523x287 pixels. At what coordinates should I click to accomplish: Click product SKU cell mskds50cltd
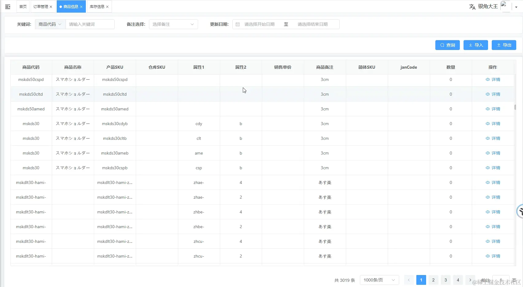coord(115,94)
